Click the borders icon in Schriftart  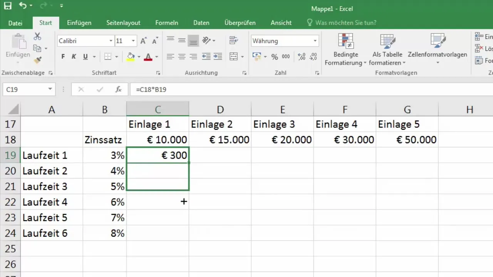(x=108, y=57)
